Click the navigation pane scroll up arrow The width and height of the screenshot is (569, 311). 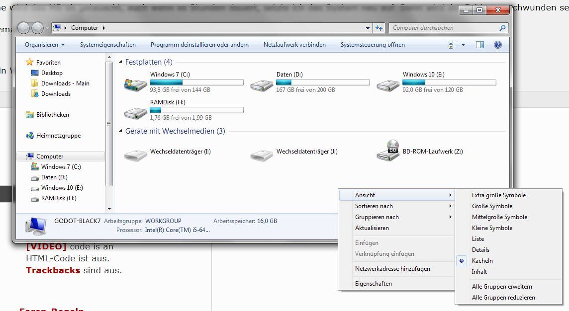(109, 57)
